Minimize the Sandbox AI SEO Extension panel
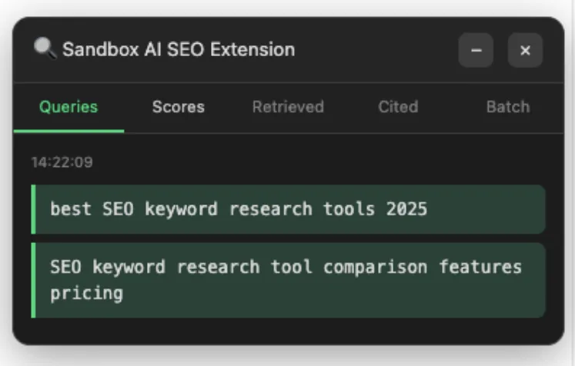This screenshot has height=366, width=575. tap(476, 50)
